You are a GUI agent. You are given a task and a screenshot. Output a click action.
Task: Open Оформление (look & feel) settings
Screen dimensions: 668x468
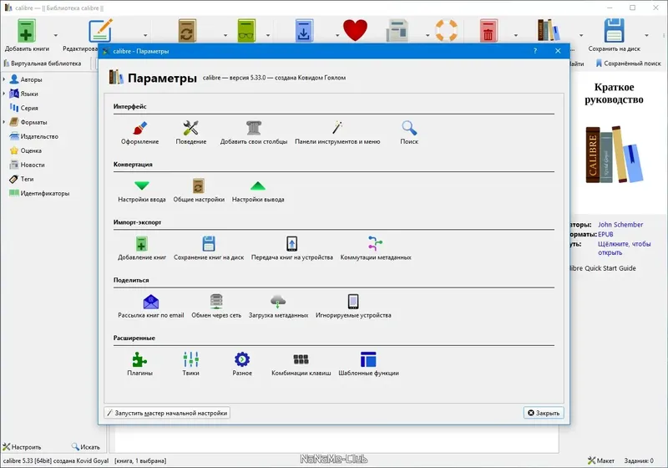(139, 133)
